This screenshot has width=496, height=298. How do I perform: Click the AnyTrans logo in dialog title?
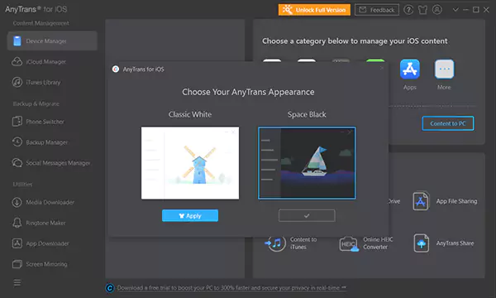click(x=116, y=69)
